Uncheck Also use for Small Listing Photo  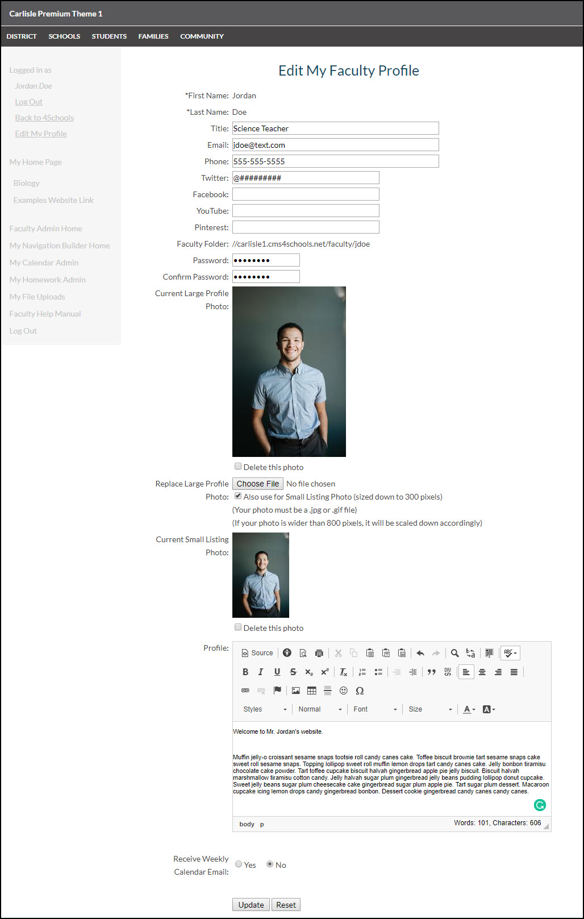coord(238,496)
